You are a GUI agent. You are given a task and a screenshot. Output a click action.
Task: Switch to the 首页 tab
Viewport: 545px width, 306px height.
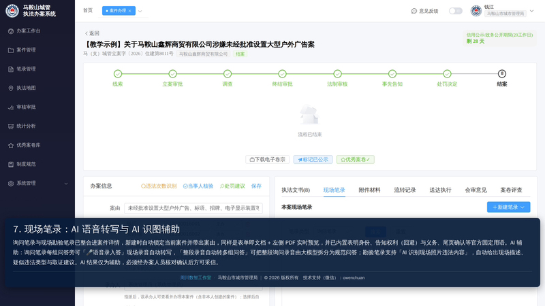coord(88,11)
